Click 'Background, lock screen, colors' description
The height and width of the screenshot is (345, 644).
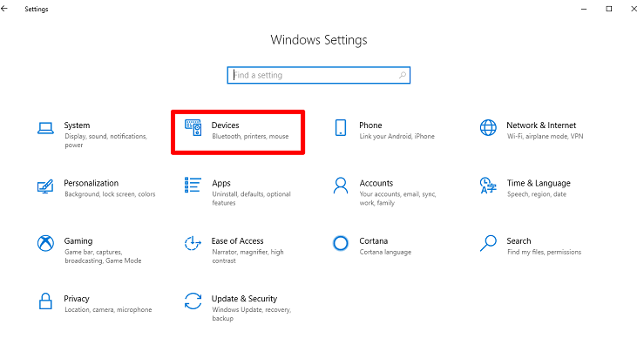(x=110, y=194)
